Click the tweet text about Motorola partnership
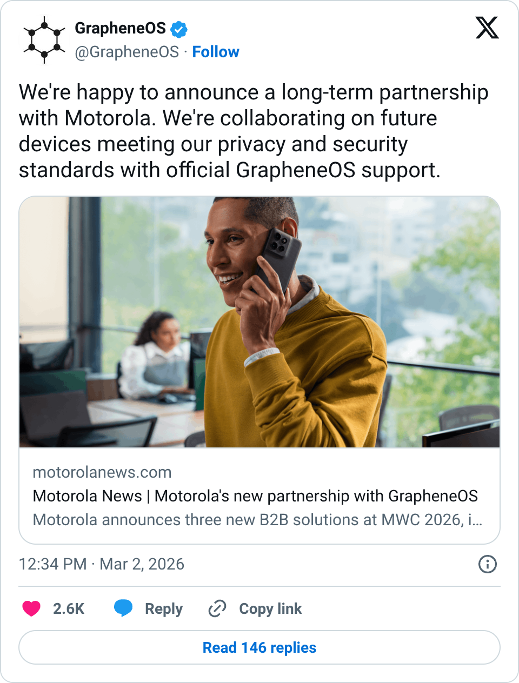This screenshot has width=519, height=683. click(253, 131)
